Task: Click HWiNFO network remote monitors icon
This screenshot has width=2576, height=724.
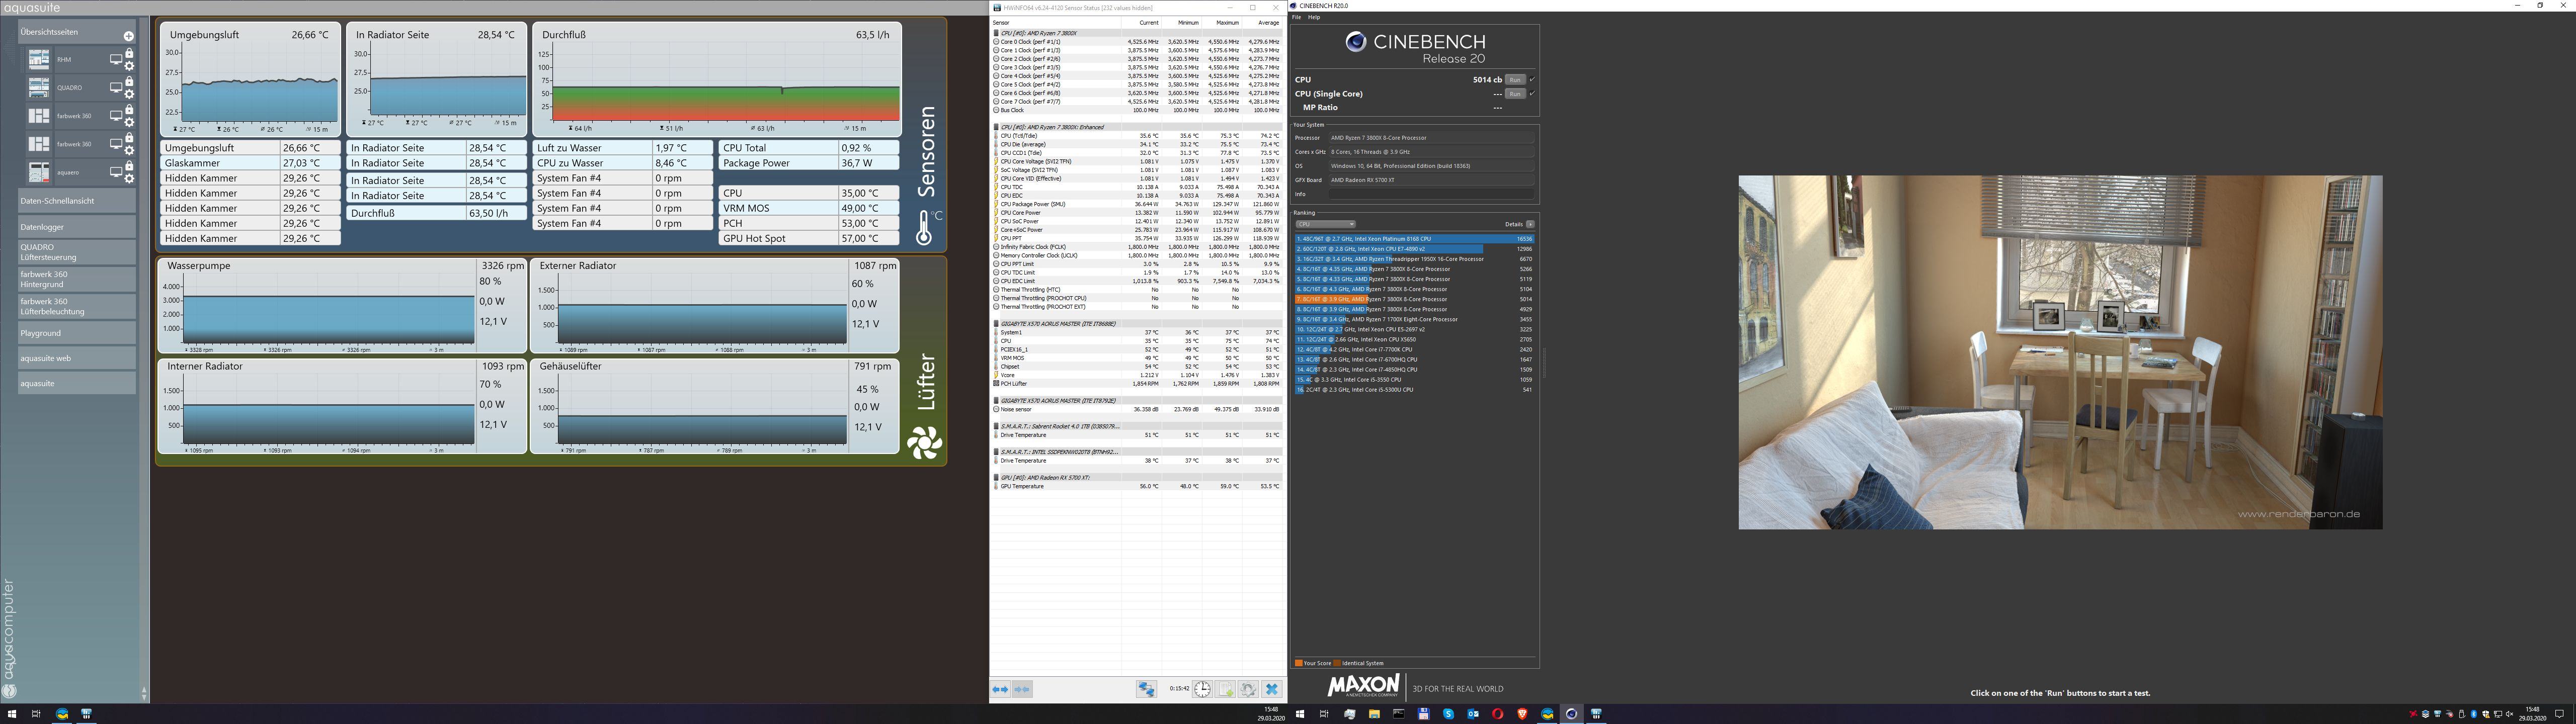Action: pyautogui.click(x=1147, y=689)
